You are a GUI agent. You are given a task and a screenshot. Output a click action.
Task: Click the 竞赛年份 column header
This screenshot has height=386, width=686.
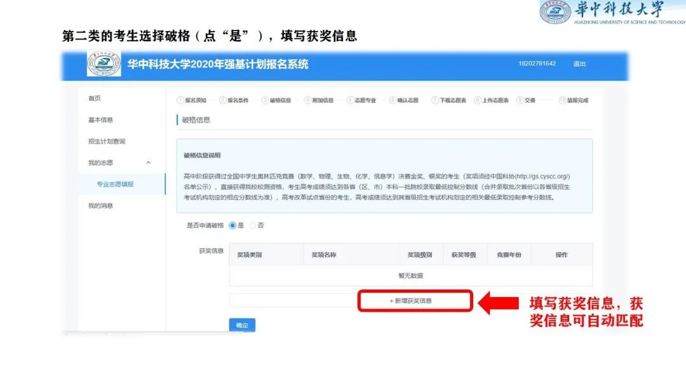(x=509, y=255)
